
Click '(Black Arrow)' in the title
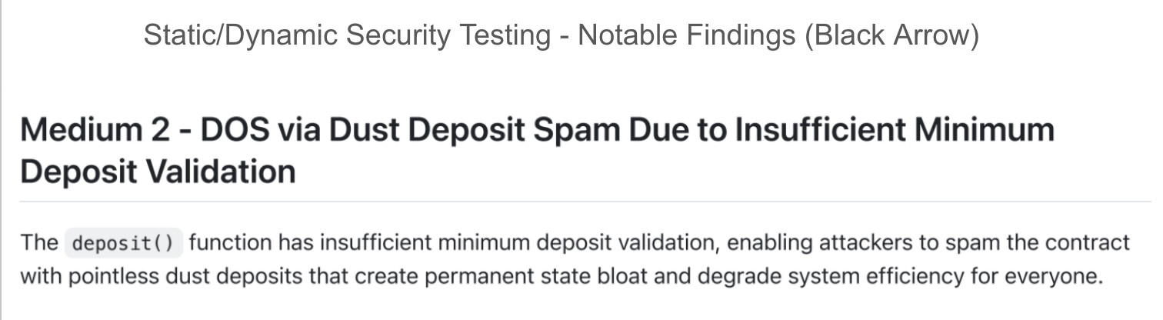tap(891, 36)
